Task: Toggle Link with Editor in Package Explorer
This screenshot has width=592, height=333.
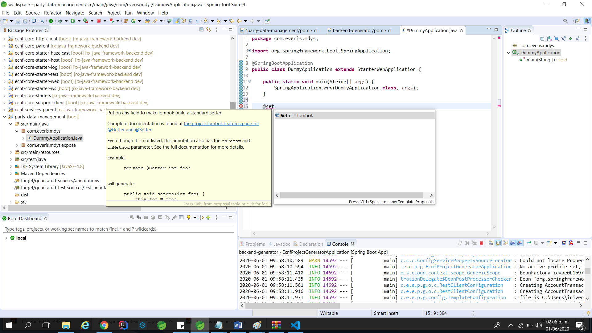Action: tap(209, 30)
